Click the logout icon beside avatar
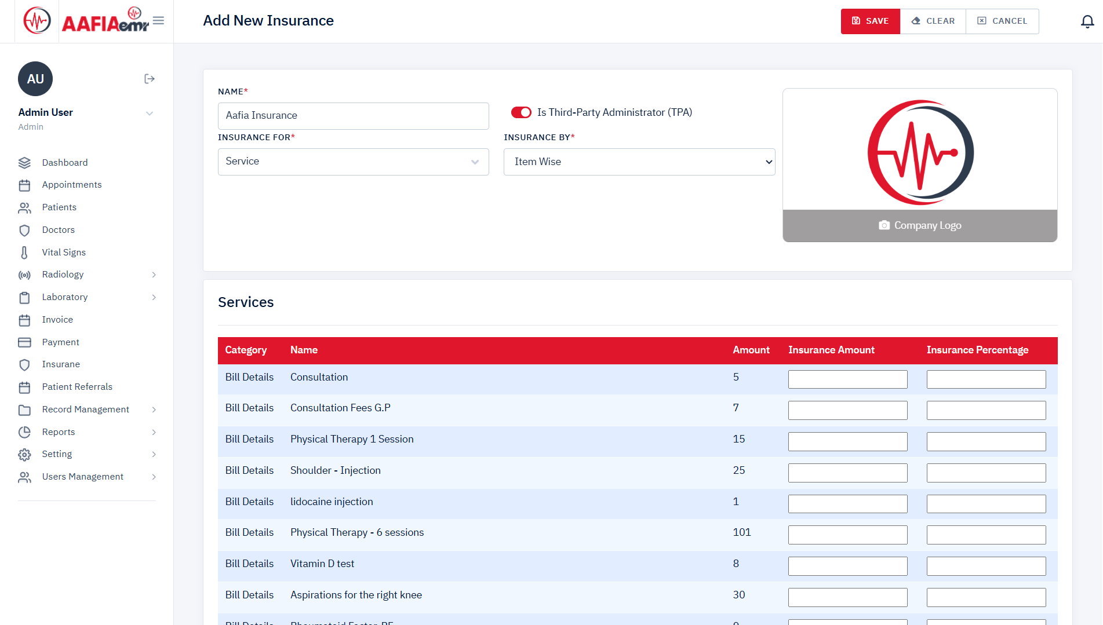The image size is (1103, 625). click(x=150, y=79)
